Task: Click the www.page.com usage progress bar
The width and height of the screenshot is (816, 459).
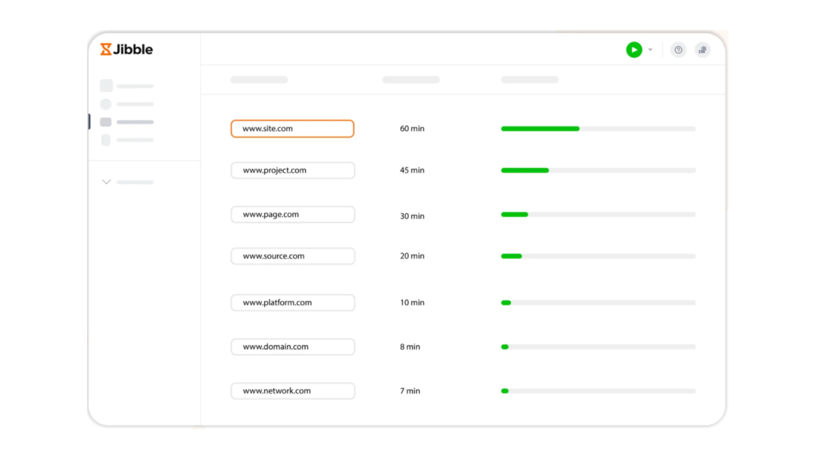Action: pyautogui.click(x=598, y=214)
